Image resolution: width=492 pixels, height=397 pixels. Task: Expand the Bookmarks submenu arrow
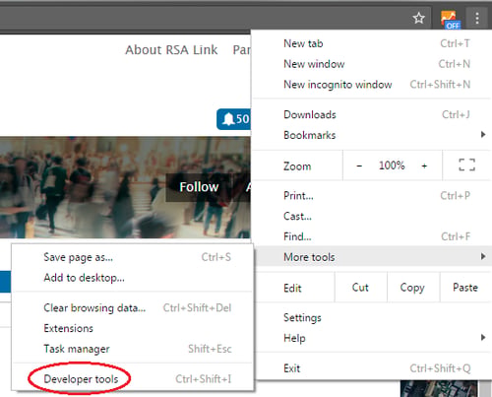coord(483,135)
